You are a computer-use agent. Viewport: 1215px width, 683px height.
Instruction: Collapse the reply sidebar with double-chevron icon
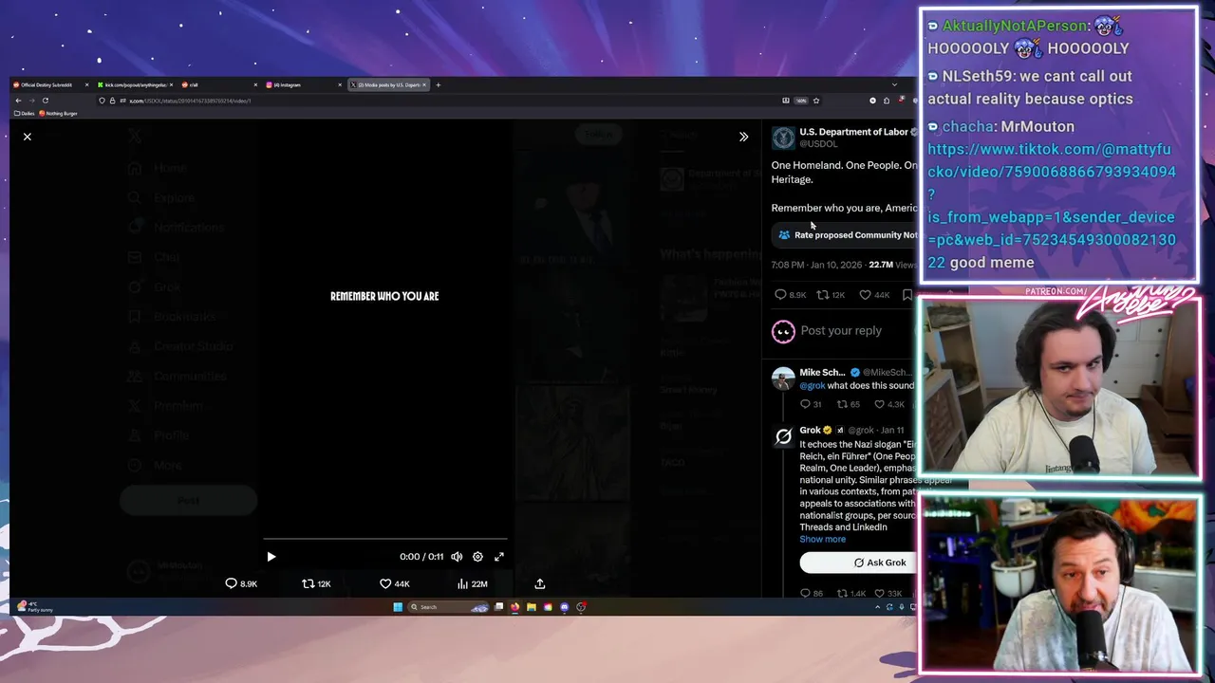coord(743,137)
